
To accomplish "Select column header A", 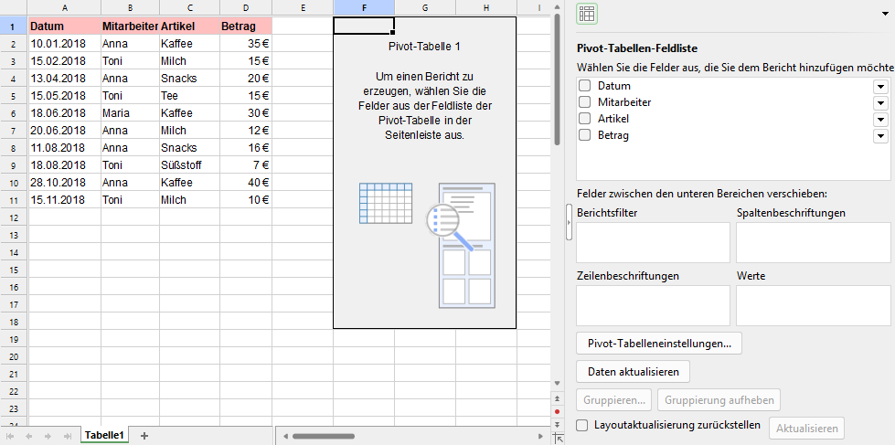I will [x=65, y=7].
